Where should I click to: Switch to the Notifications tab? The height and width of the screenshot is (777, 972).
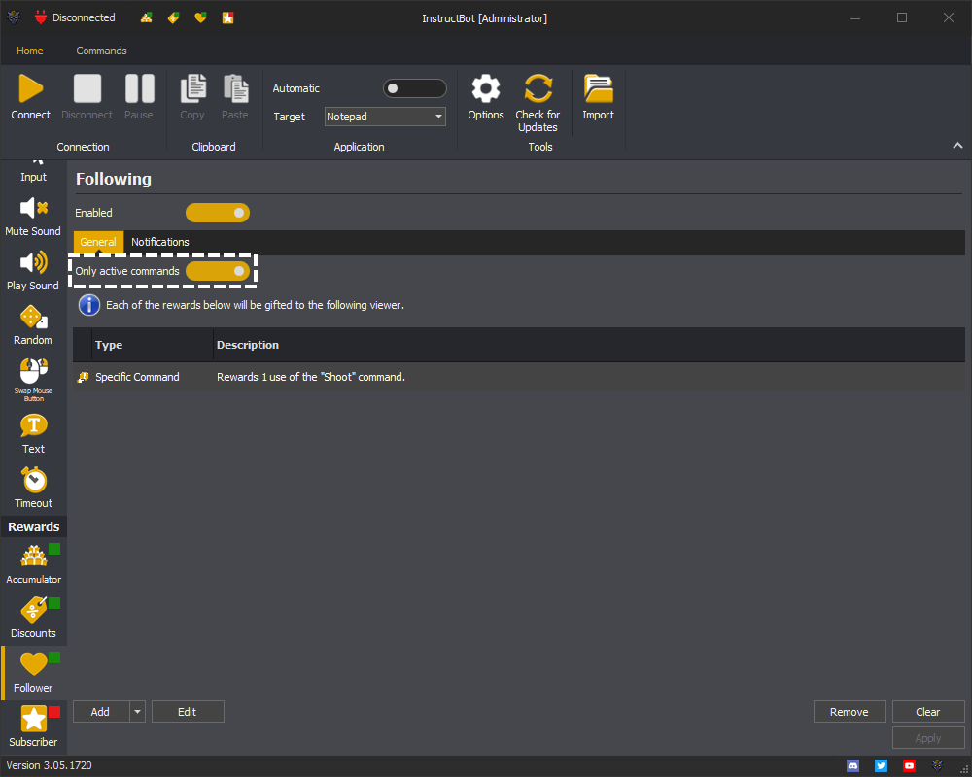(x=160, y=242)
